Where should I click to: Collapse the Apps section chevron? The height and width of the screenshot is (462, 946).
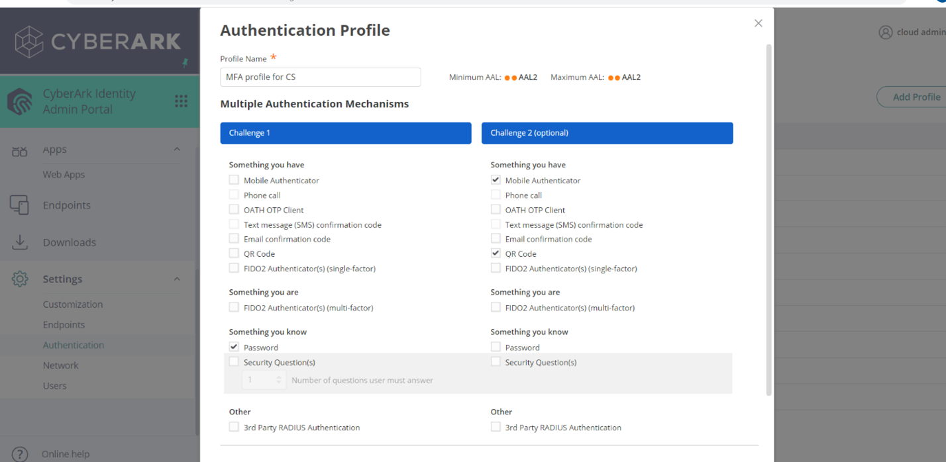pos(177,150)
